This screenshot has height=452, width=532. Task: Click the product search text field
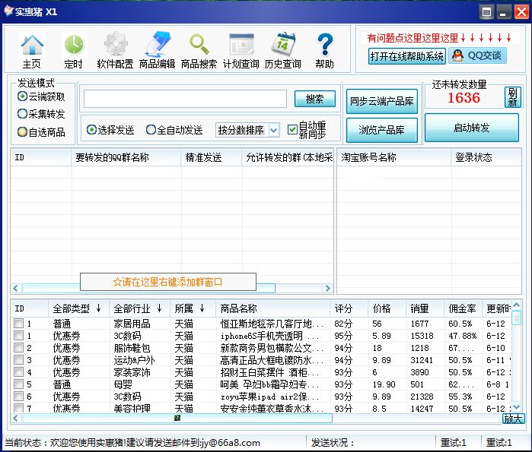(185, 99)
